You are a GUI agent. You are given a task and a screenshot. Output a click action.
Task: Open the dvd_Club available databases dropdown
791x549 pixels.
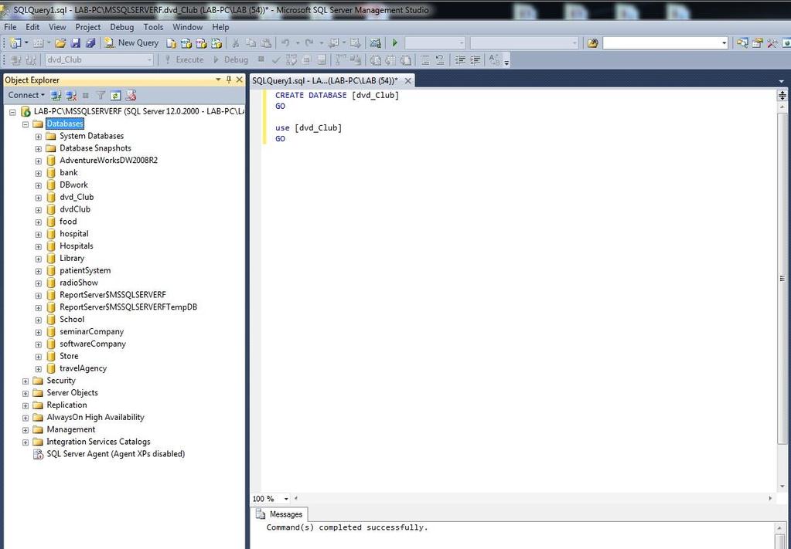99,60
